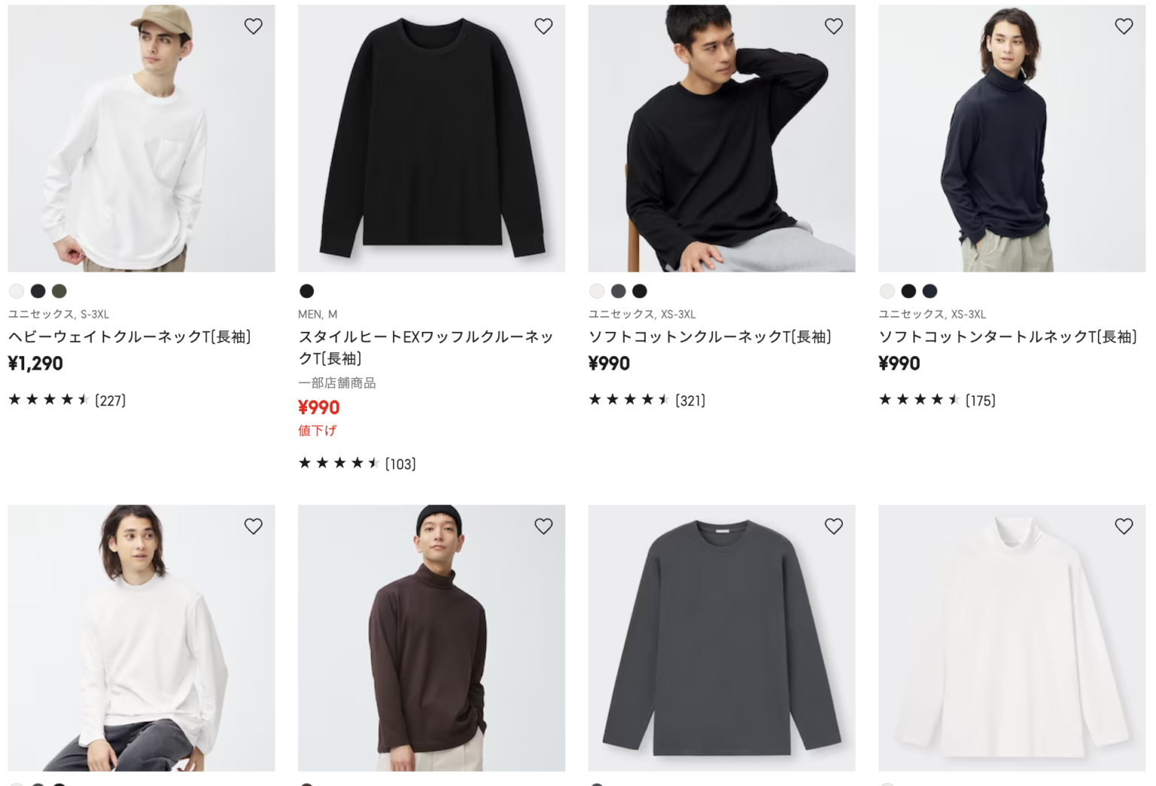
Task: Click the 値下げ price label
Action: point(317,430)
